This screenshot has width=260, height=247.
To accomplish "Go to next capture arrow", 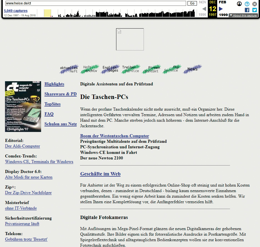I will 221,9.
